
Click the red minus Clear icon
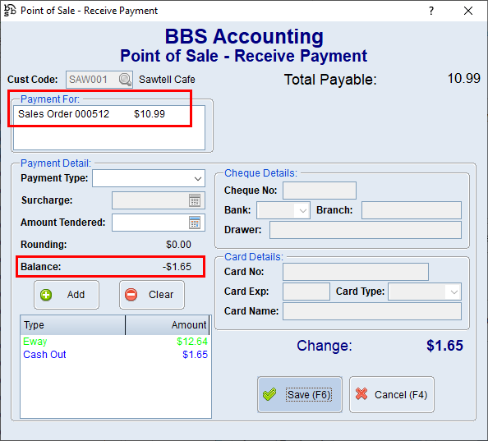(131, 295)
